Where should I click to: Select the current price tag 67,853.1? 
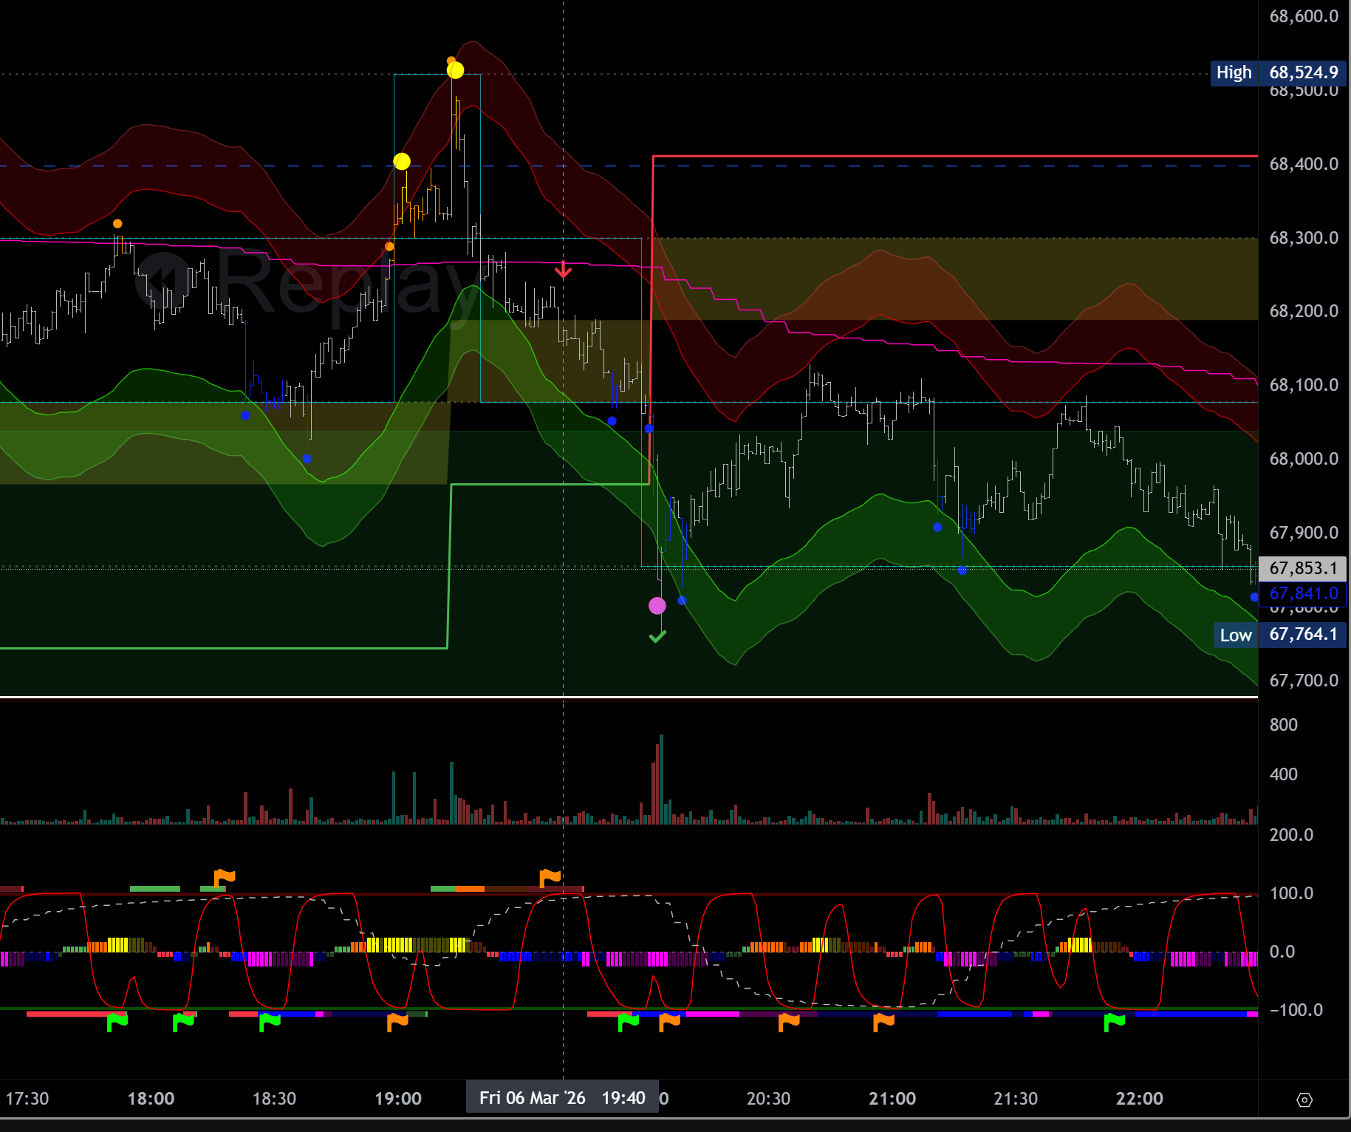(1302, 568)
